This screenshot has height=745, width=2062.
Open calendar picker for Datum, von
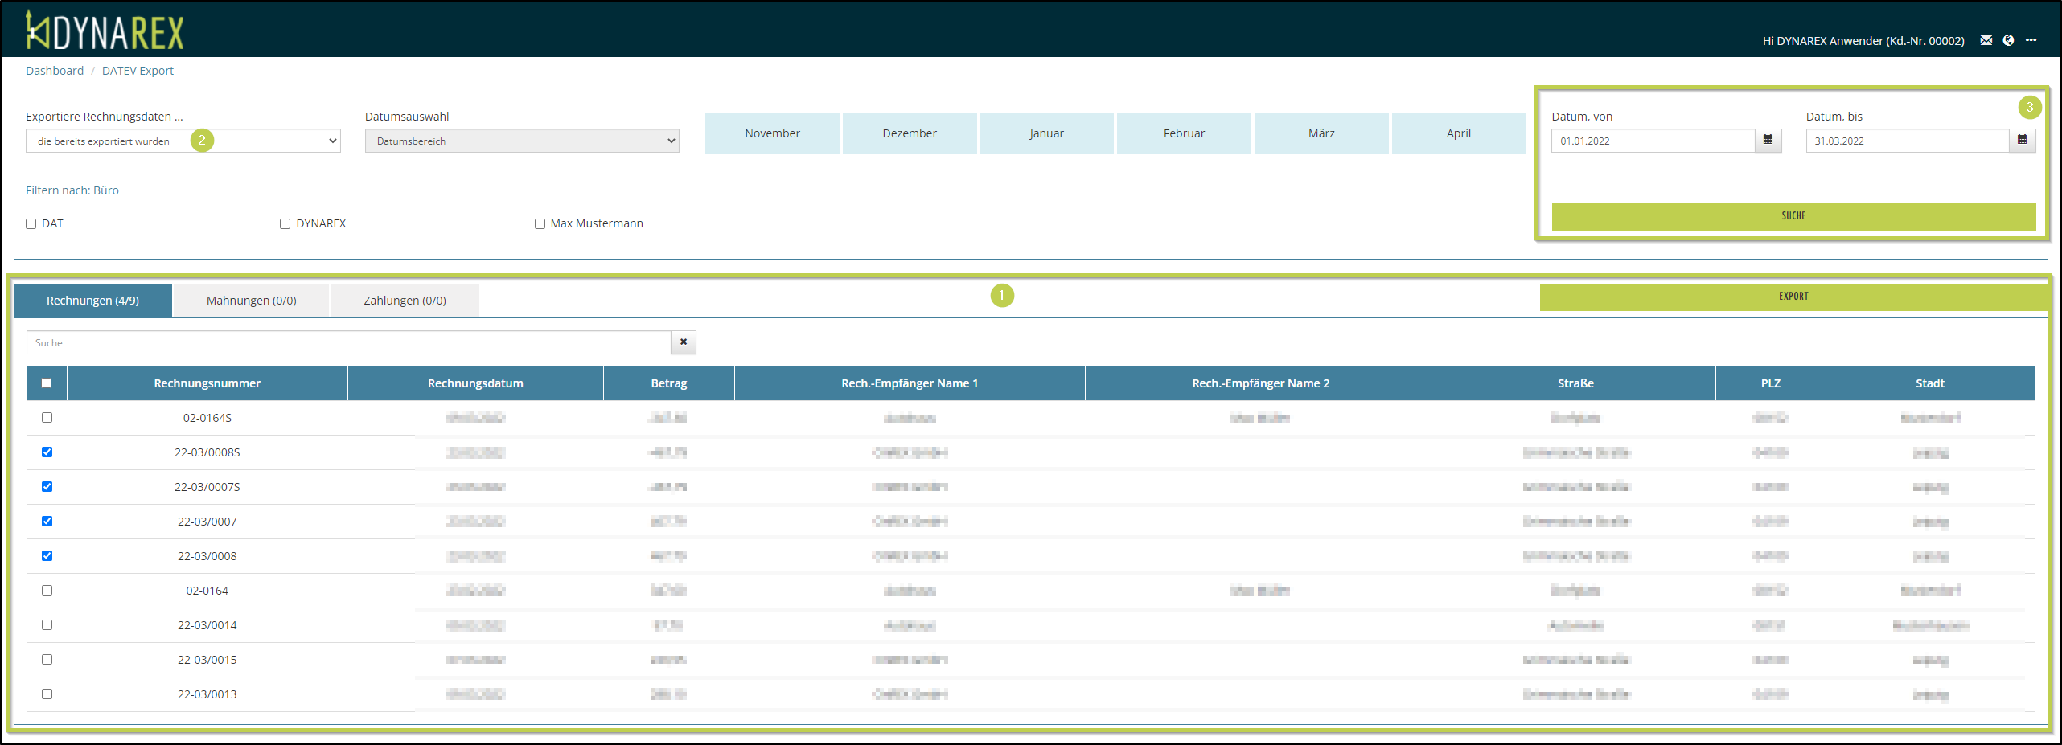point(1768,141)
